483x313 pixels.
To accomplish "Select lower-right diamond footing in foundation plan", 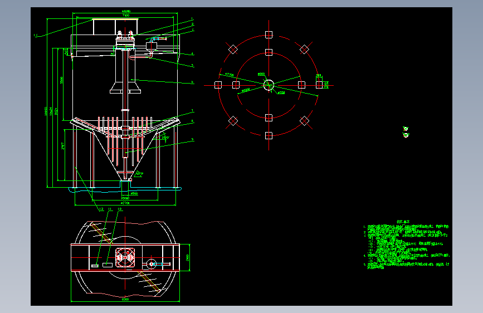I will [304, 121].
